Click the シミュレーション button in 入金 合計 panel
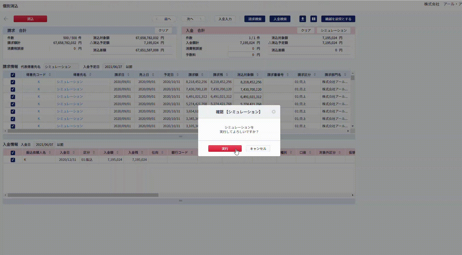Image resolution: width=462 pixels, height=255 pixels. [334, 30]
